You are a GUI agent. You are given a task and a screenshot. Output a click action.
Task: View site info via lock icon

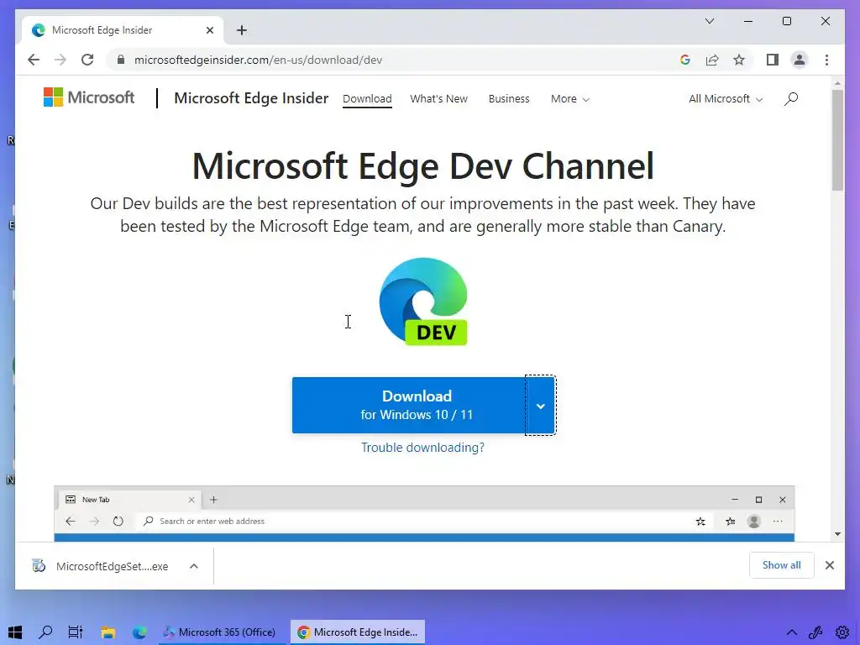pos(121,60)
